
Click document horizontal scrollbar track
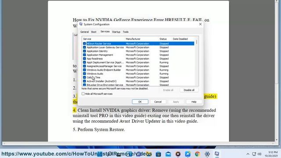pos(139,144)
